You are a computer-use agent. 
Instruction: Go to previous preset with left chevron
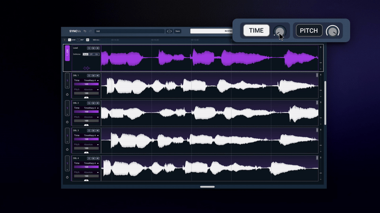168,31
